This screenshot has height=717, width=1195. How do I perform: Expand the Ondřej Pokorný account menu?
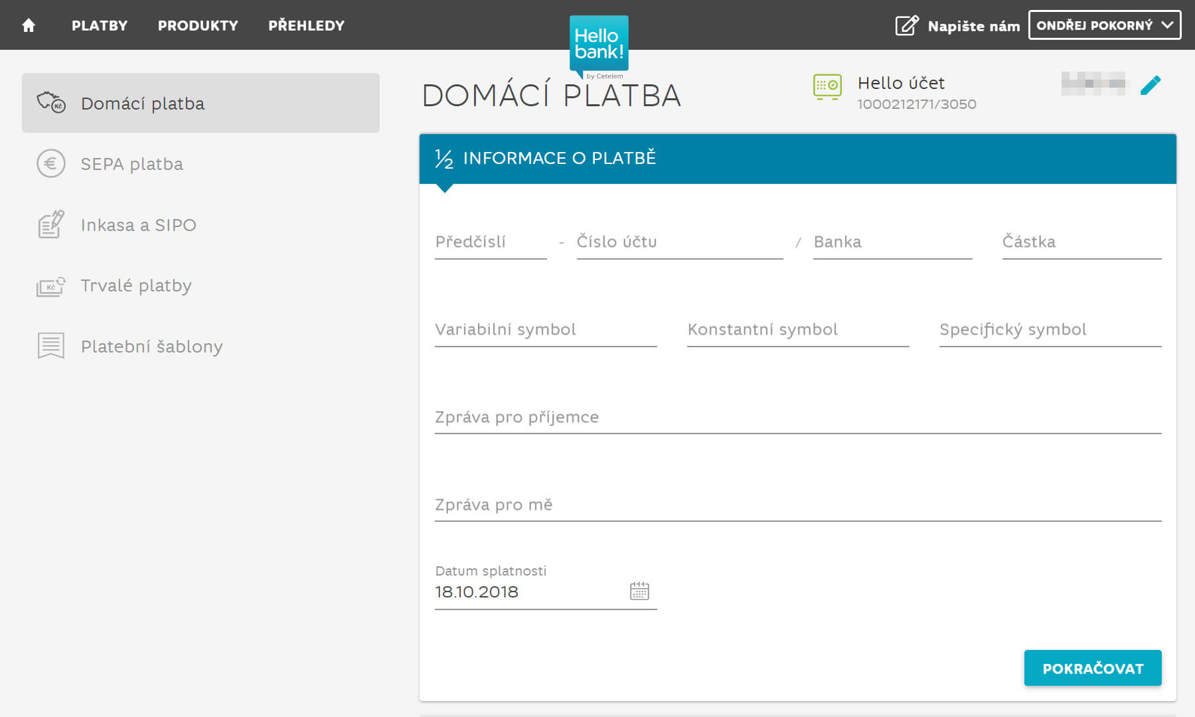coord(1104,25)
